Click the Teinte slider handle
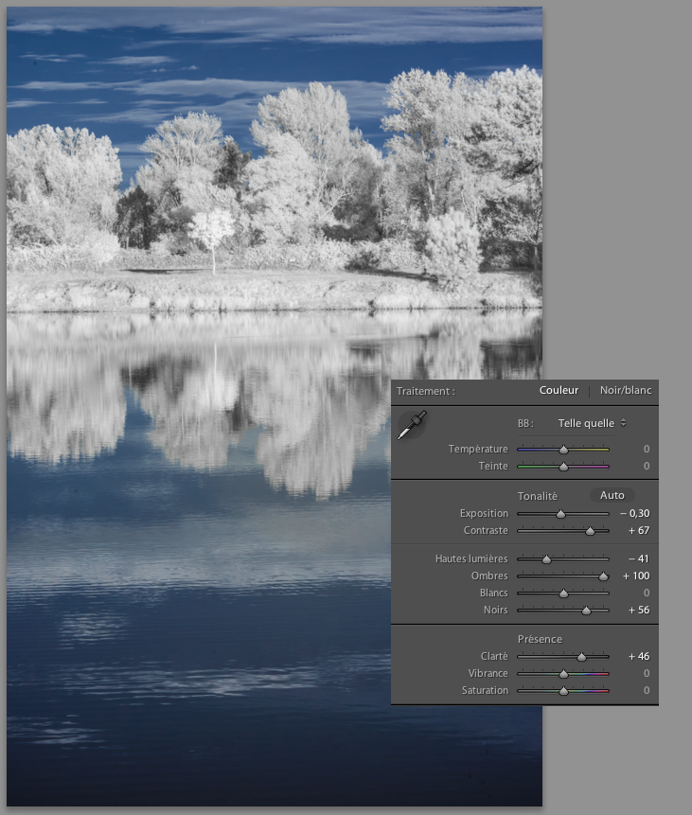 tap(563, 467)
